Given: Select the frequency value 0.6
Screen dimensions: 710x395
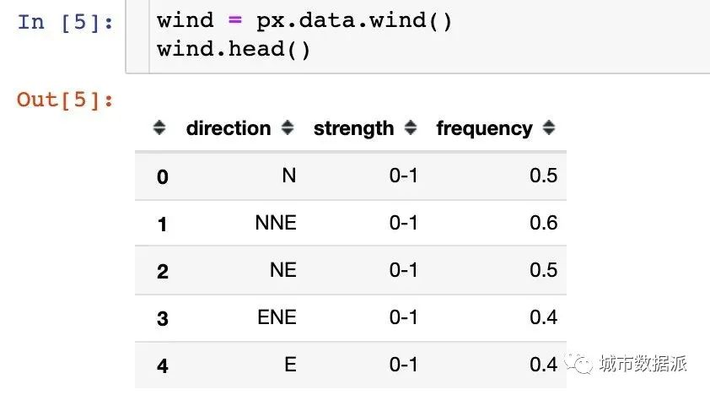Looking at the screenshot, I should pos(543,223).
